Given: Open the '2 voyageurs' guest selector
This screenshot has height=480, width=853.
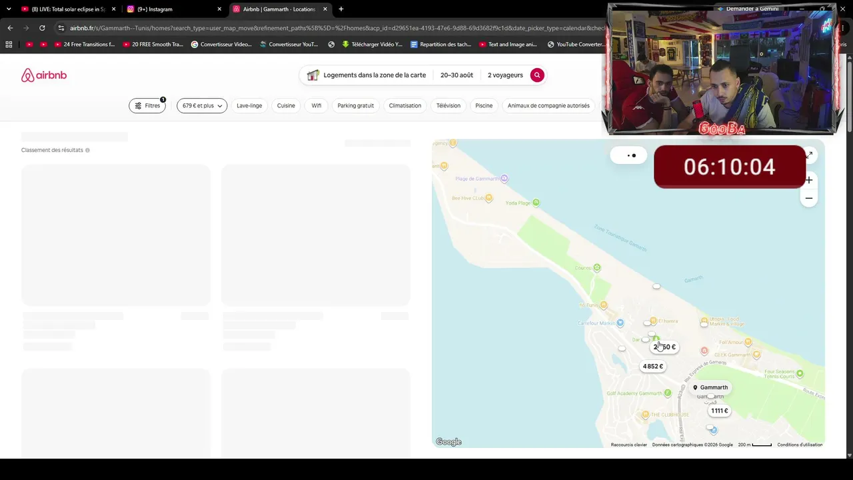Looking at the screenshot, I should [x=505, y=75].
